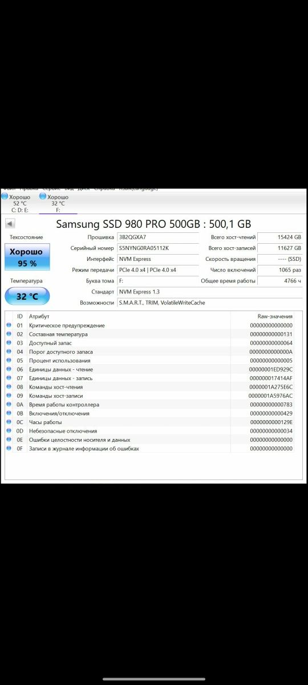
Task: Click status dot for attribute 06 Единицы данных - чтение
Action: 9,369
